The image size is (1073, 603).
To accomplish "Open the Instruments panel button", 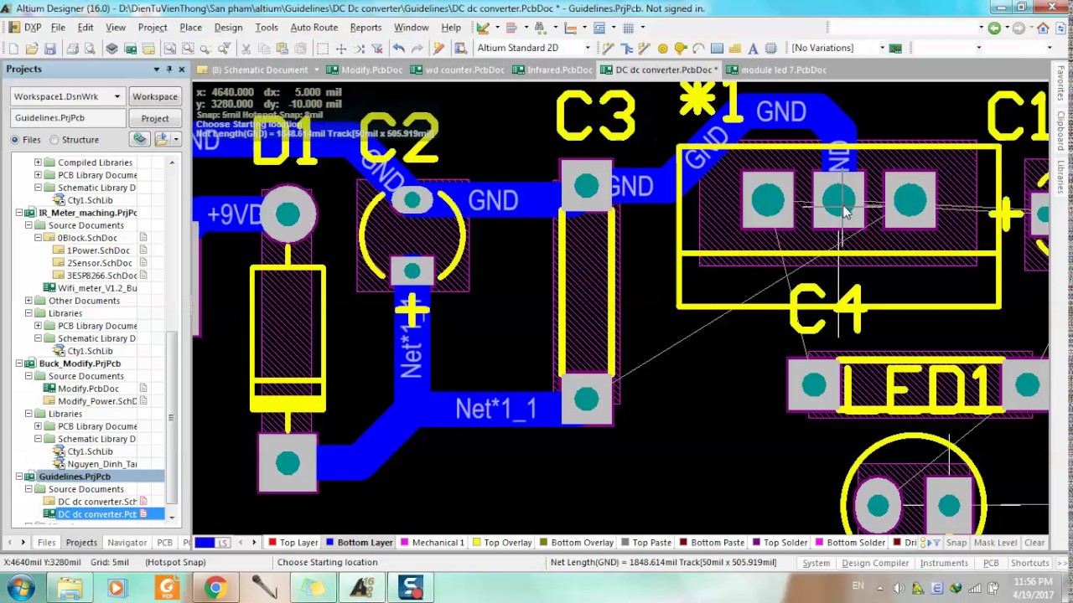I will tap(944, 563).
